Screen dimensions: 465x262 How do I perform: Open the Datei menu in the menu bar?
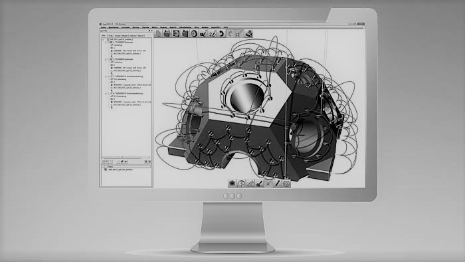(x=103, y=27)
